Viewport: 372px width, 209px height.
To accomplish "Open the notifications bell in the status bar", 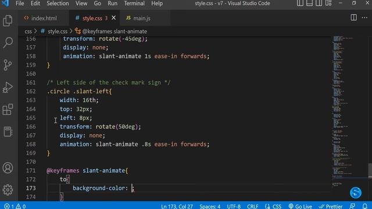I will 365,206.
